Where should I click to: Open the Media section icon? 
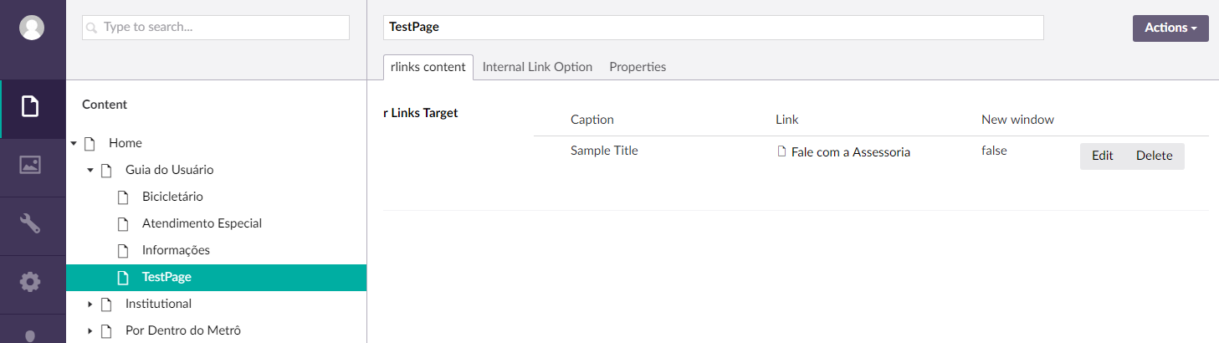[x=30, y=165]
